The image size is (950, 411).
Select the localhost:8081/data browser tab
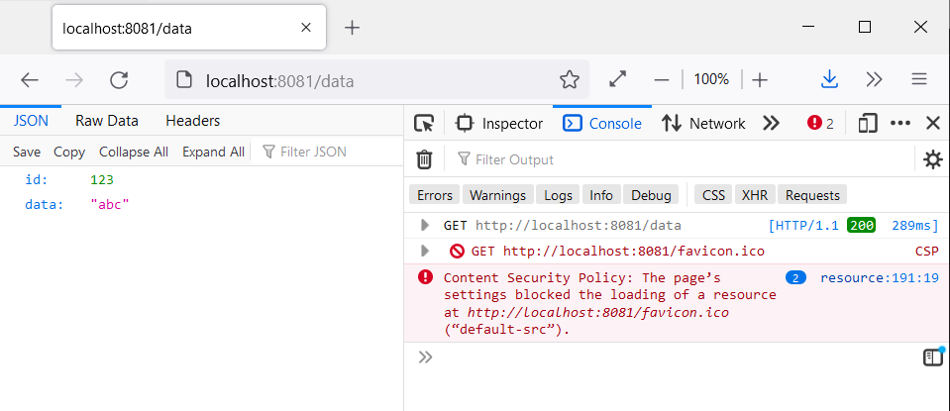tap(189, 28)
